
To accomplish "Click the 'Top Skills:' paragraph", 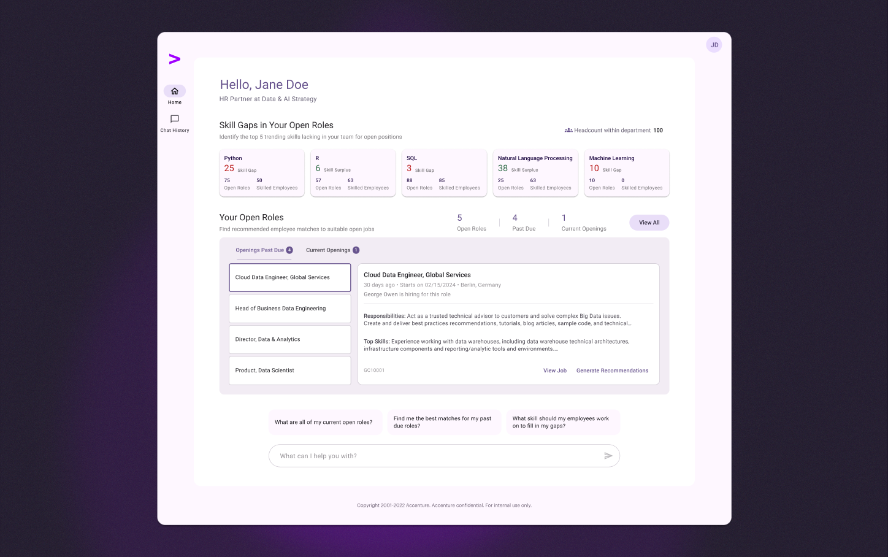I will click(x=497, y=345).
